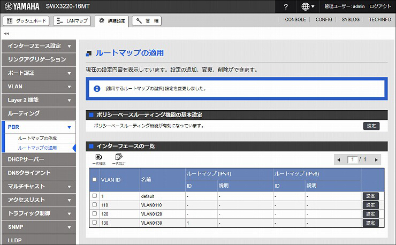This screenshot has width=396, height=245.
Task: Open the help question mark icon
Action: click(286, 6)
